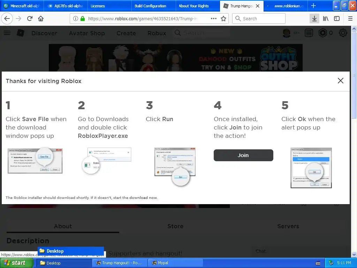The width and height of the screenshot is (357, 268).
Task: Click the Robux balance hexagon icon
Action: click(322, 33)
